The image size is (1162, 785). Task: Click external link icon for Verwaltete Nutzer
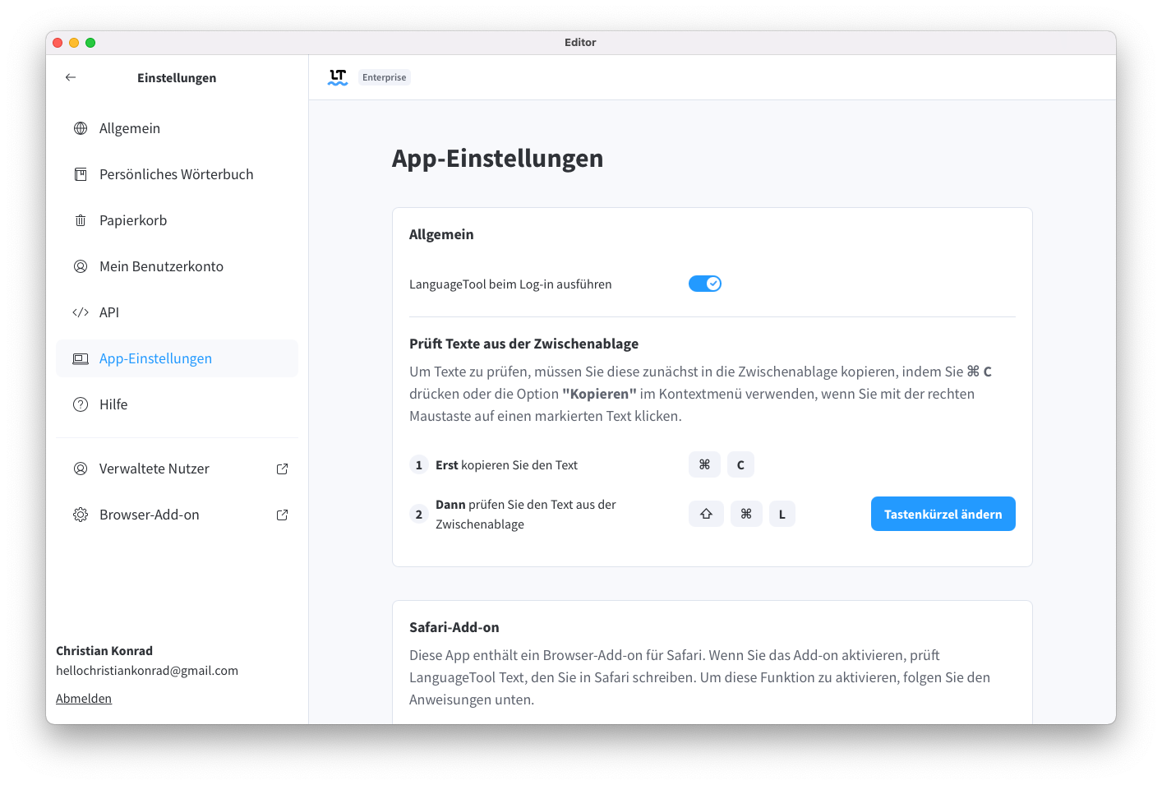tap(282, 469)
